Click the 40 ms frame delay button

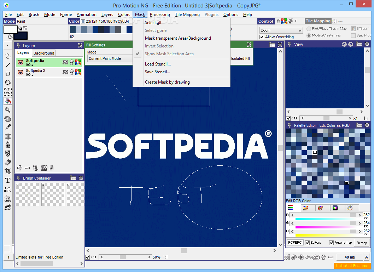coord(350,257)
